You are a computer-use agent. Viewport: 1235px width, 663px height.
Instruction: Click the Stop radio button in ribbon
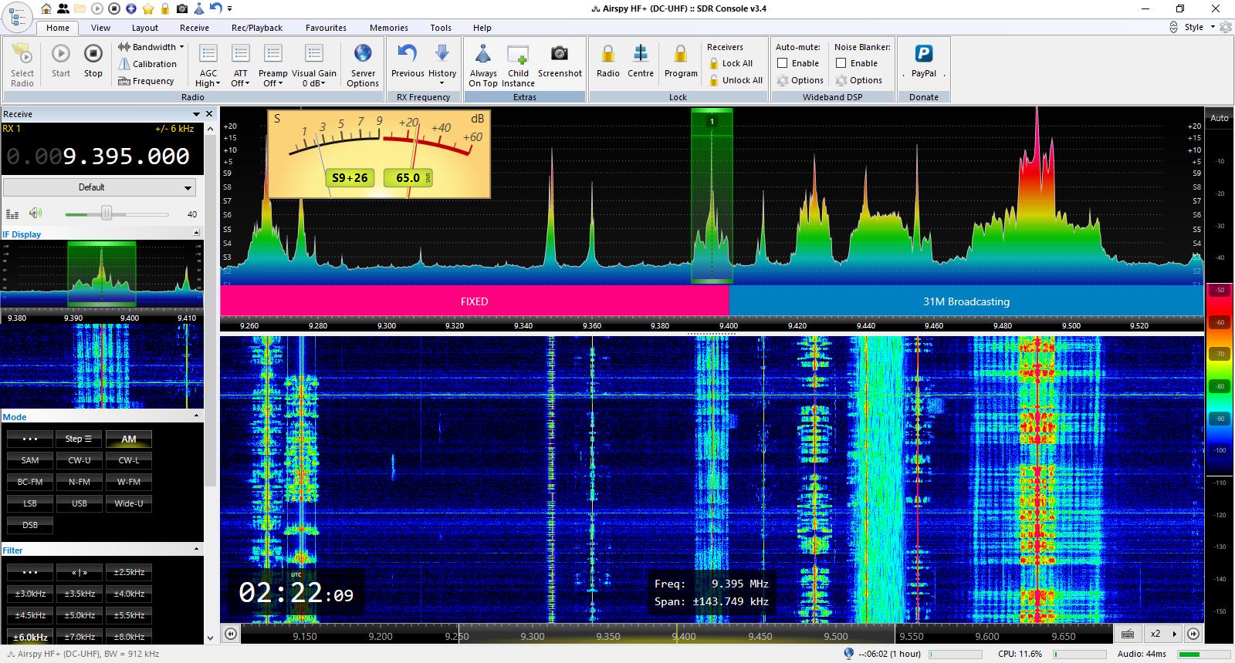[93, 61]
